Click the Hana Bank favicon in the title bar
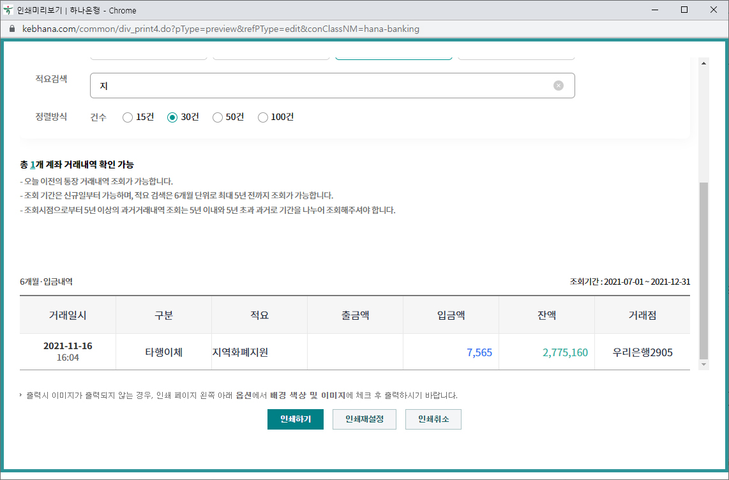Image resolution: width=729 pixels, height=480 pixels. [x=8, y=10]
